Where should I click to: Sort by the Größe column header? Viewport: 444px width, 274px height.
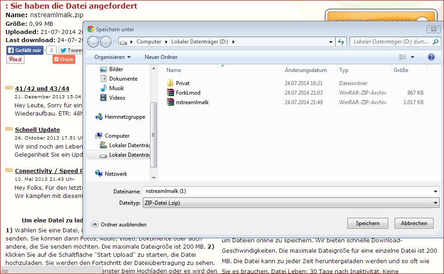pos(401,70)
